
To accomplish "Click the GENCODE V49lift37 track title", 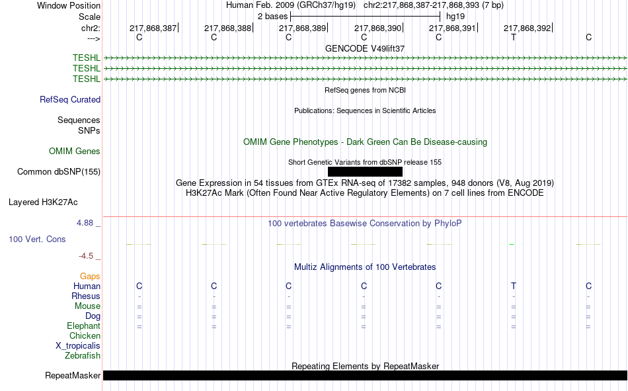I will [365, 48].
